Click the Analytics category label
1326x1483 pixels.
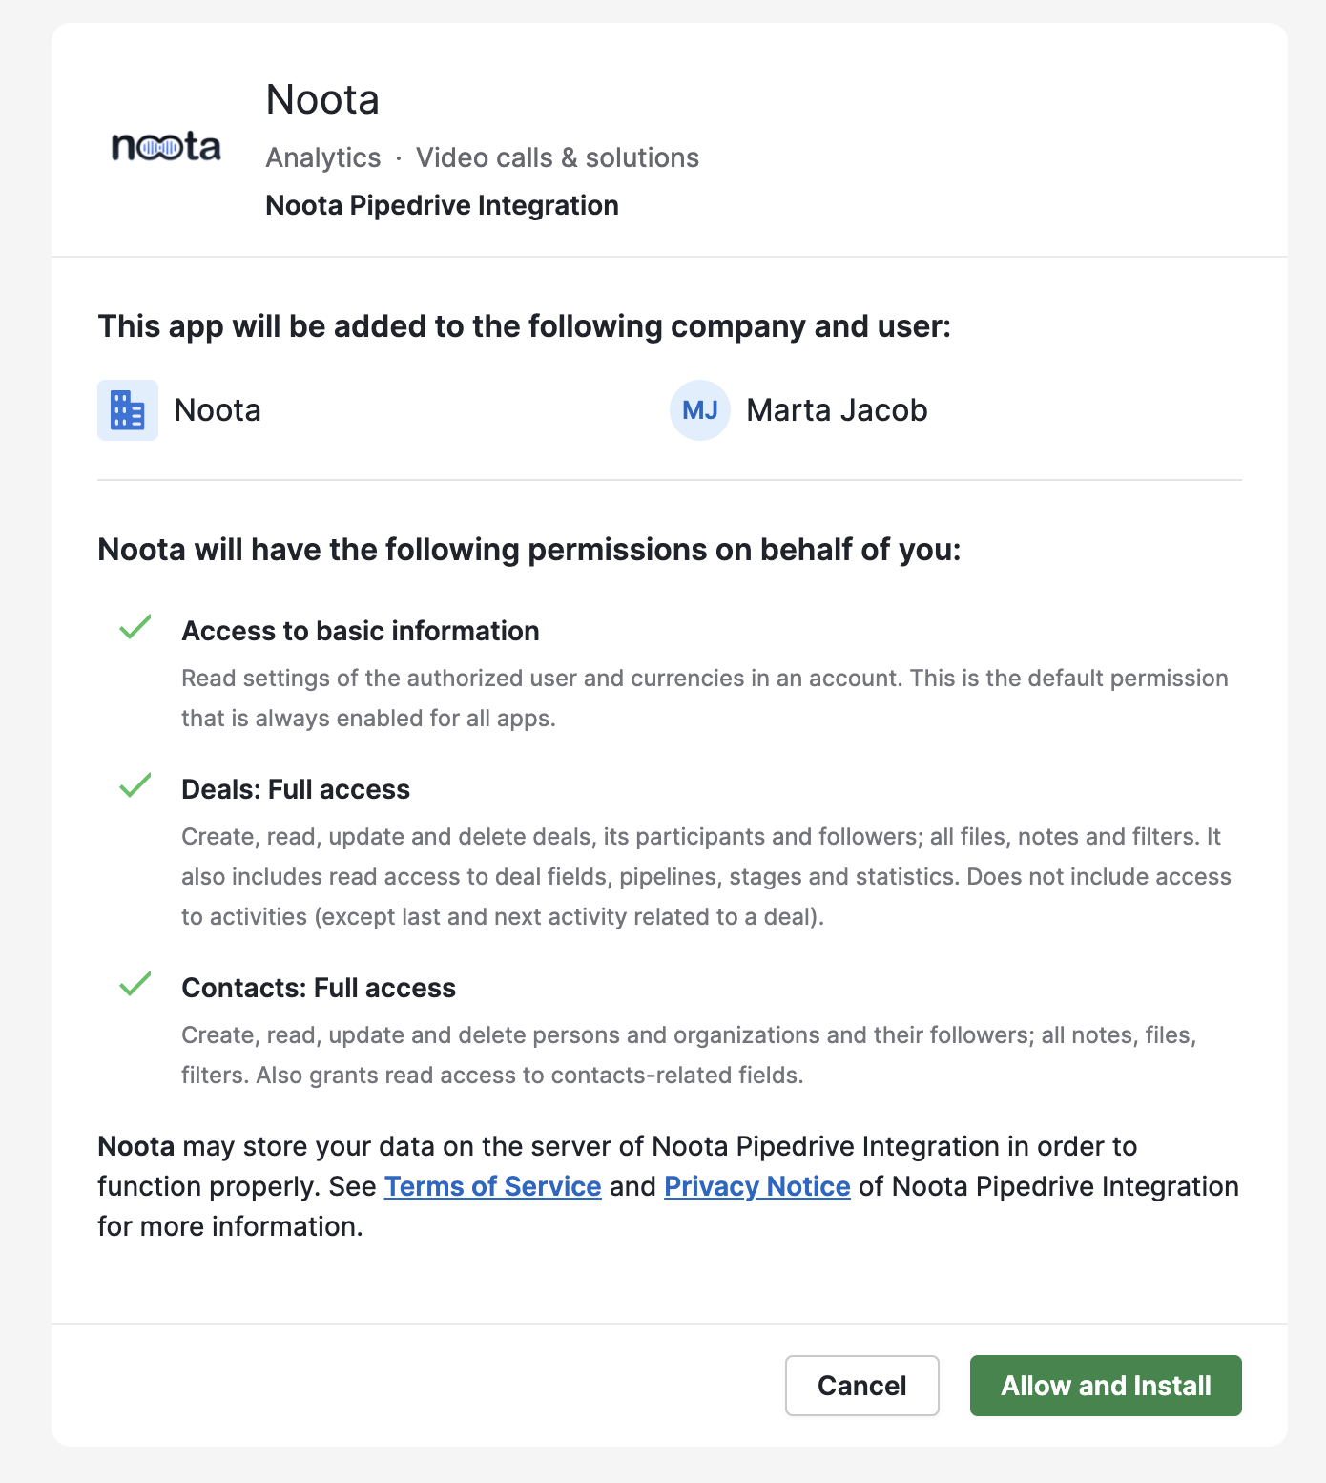point(323,157)
